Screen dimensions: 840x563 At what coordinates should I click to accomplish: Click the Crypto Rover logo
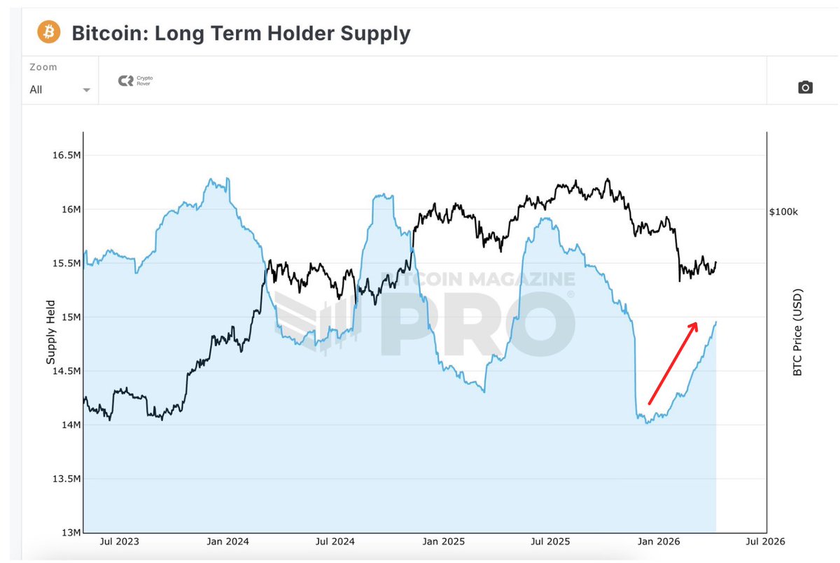point(134,81)
